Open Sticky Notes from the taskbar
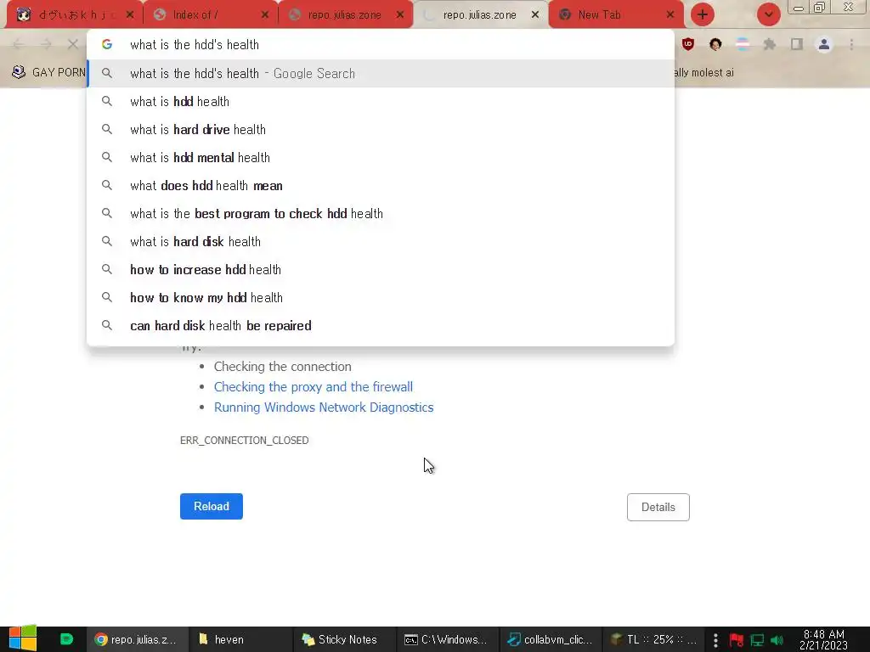This screenshot has width=870, height=652. [344, 639]
